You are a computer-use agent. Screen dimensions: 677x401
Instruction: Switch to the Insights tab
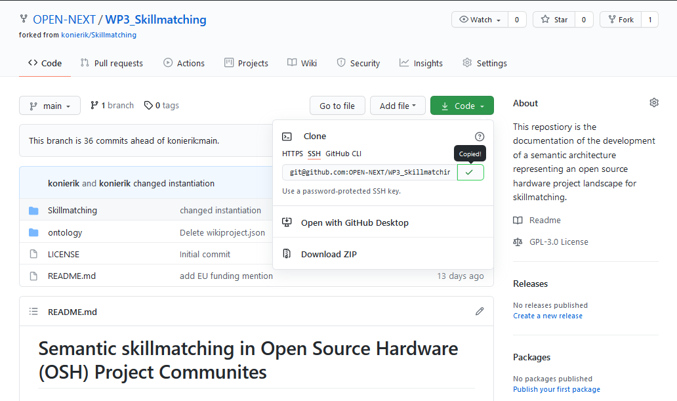421,63
